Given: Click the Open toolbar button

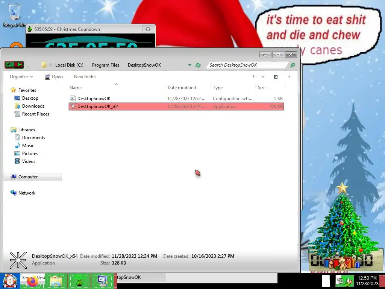Looking at the screenshot, I should [x=54, y=77].
